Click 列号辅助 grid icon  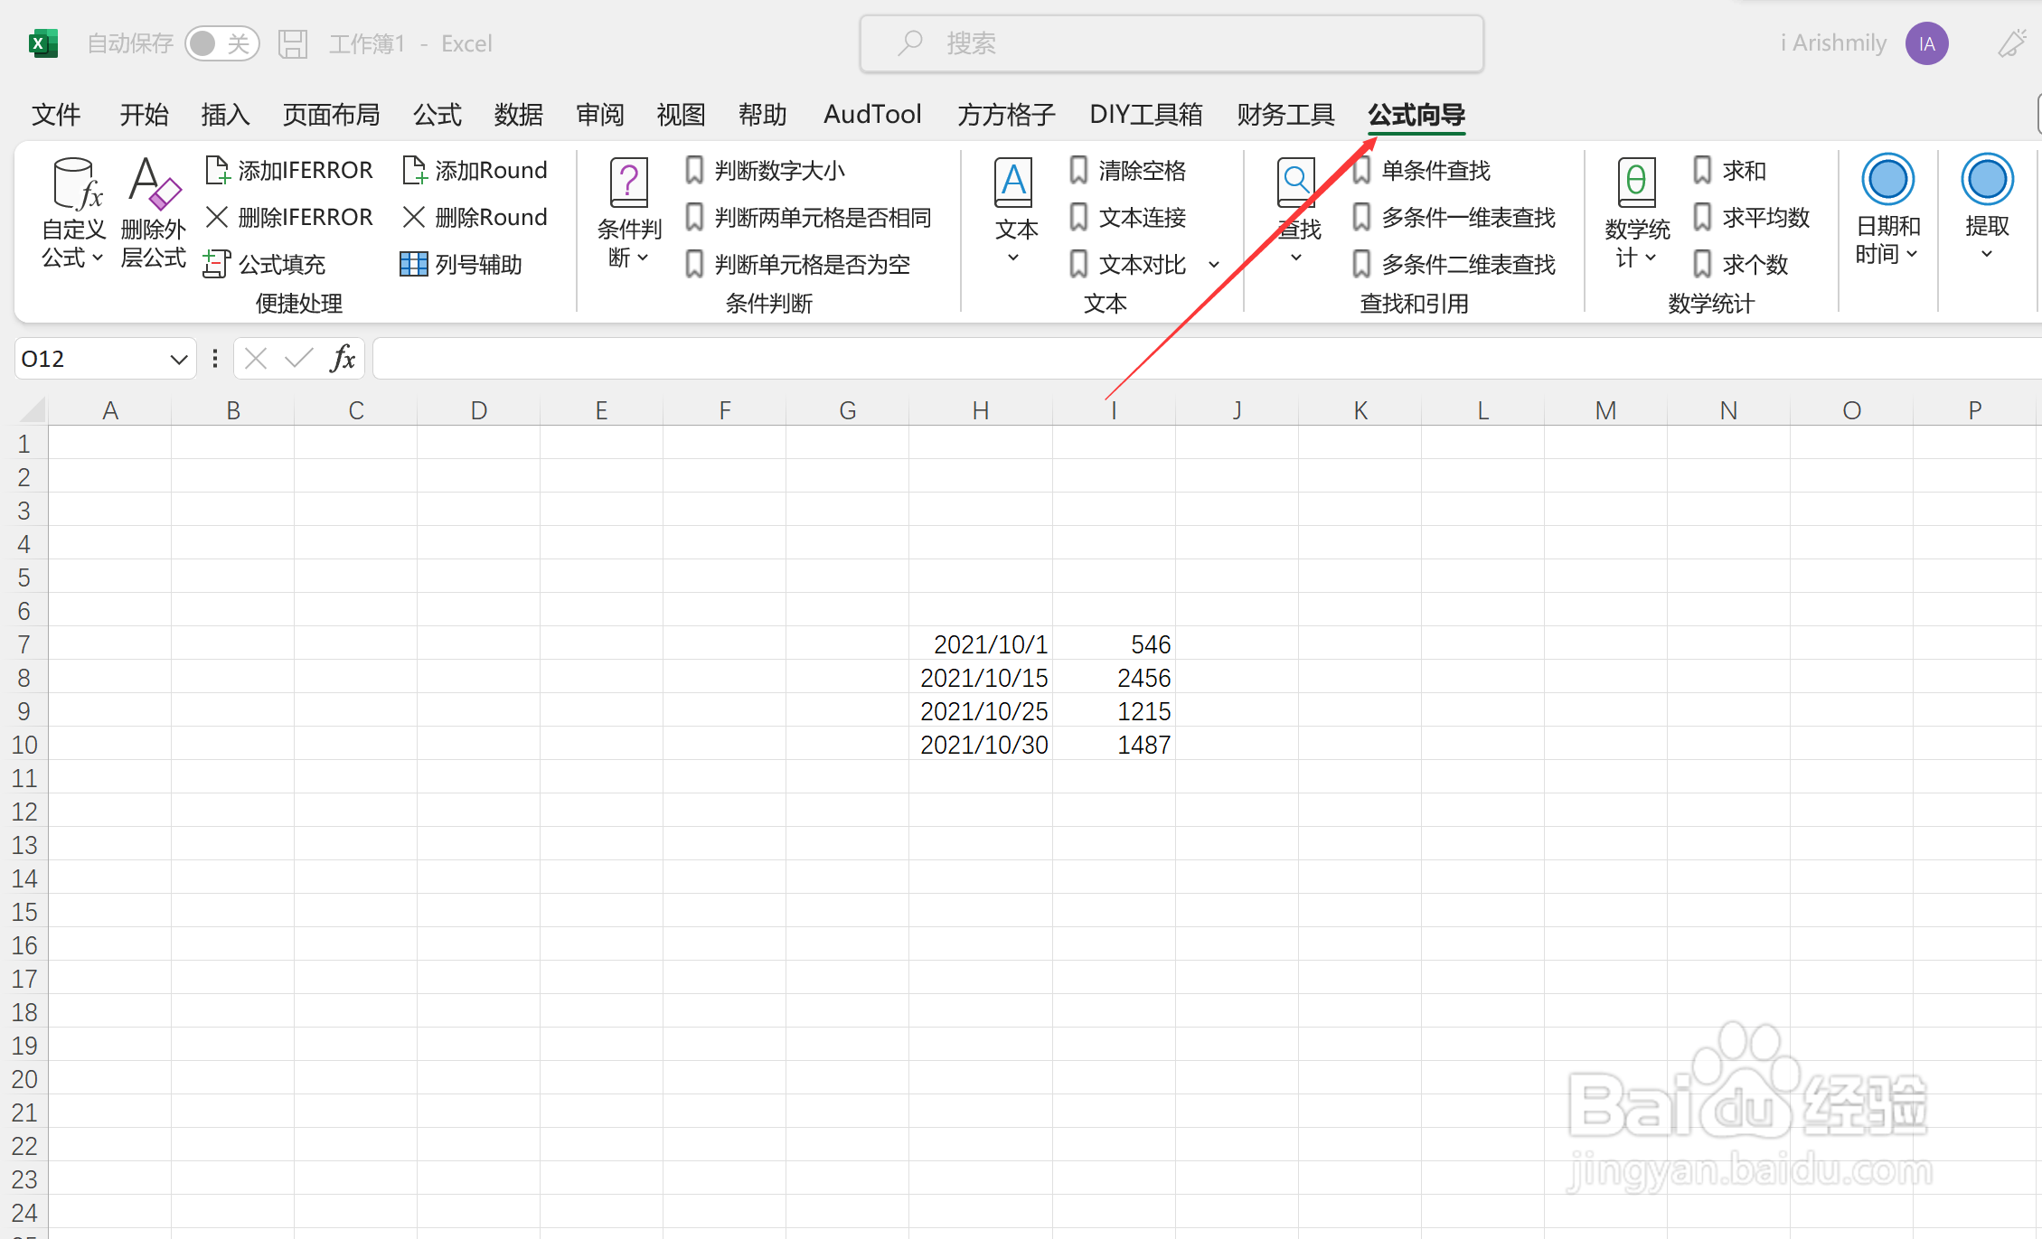[x=413, y=264]
